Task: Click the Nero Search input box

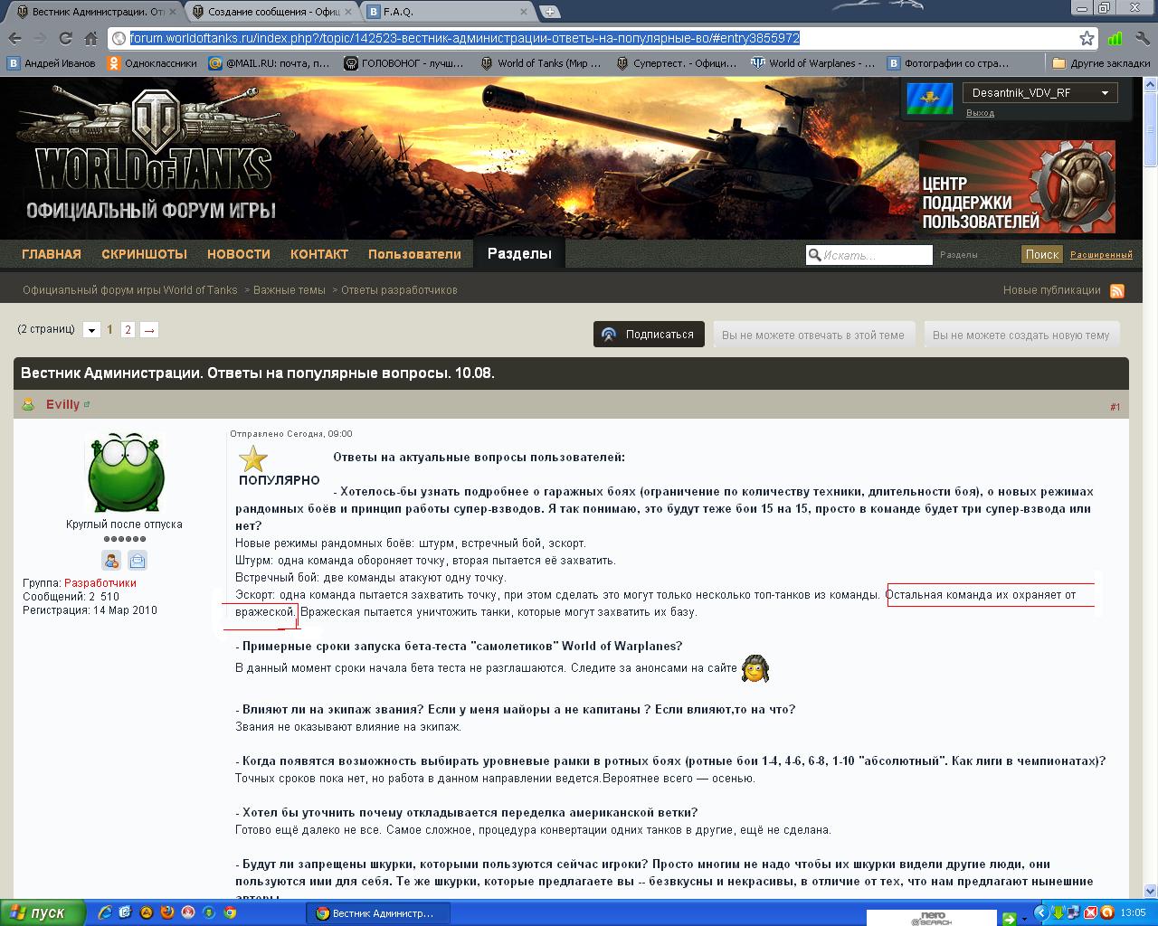Action: point(932,919)
